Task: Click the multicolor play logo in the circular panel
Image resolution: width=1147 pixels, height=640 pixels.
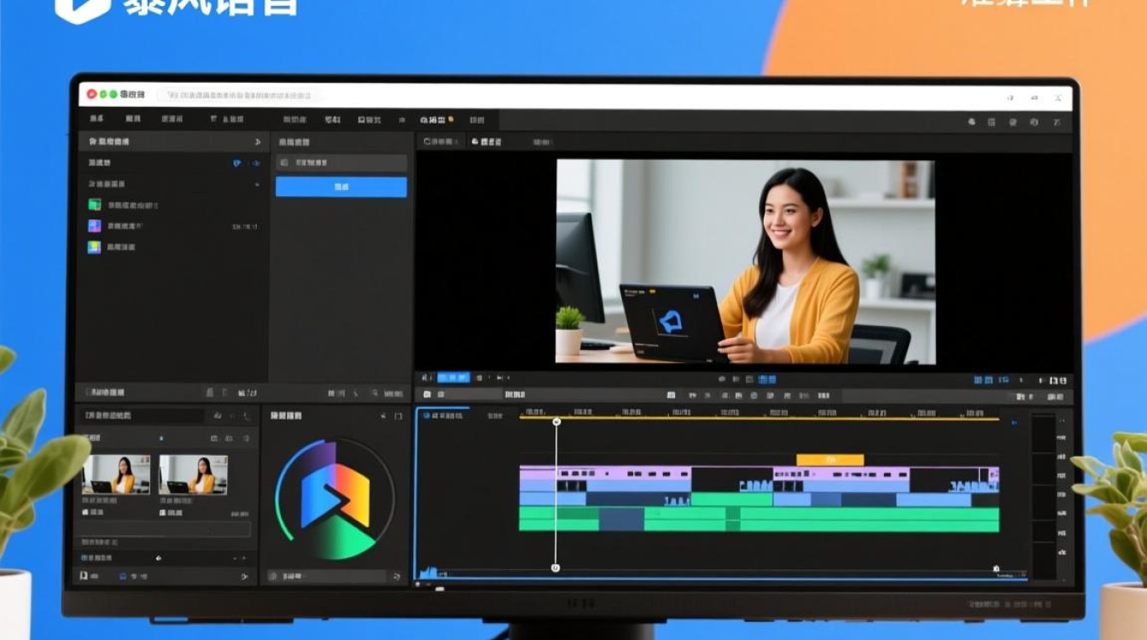Action: [335, 498]
